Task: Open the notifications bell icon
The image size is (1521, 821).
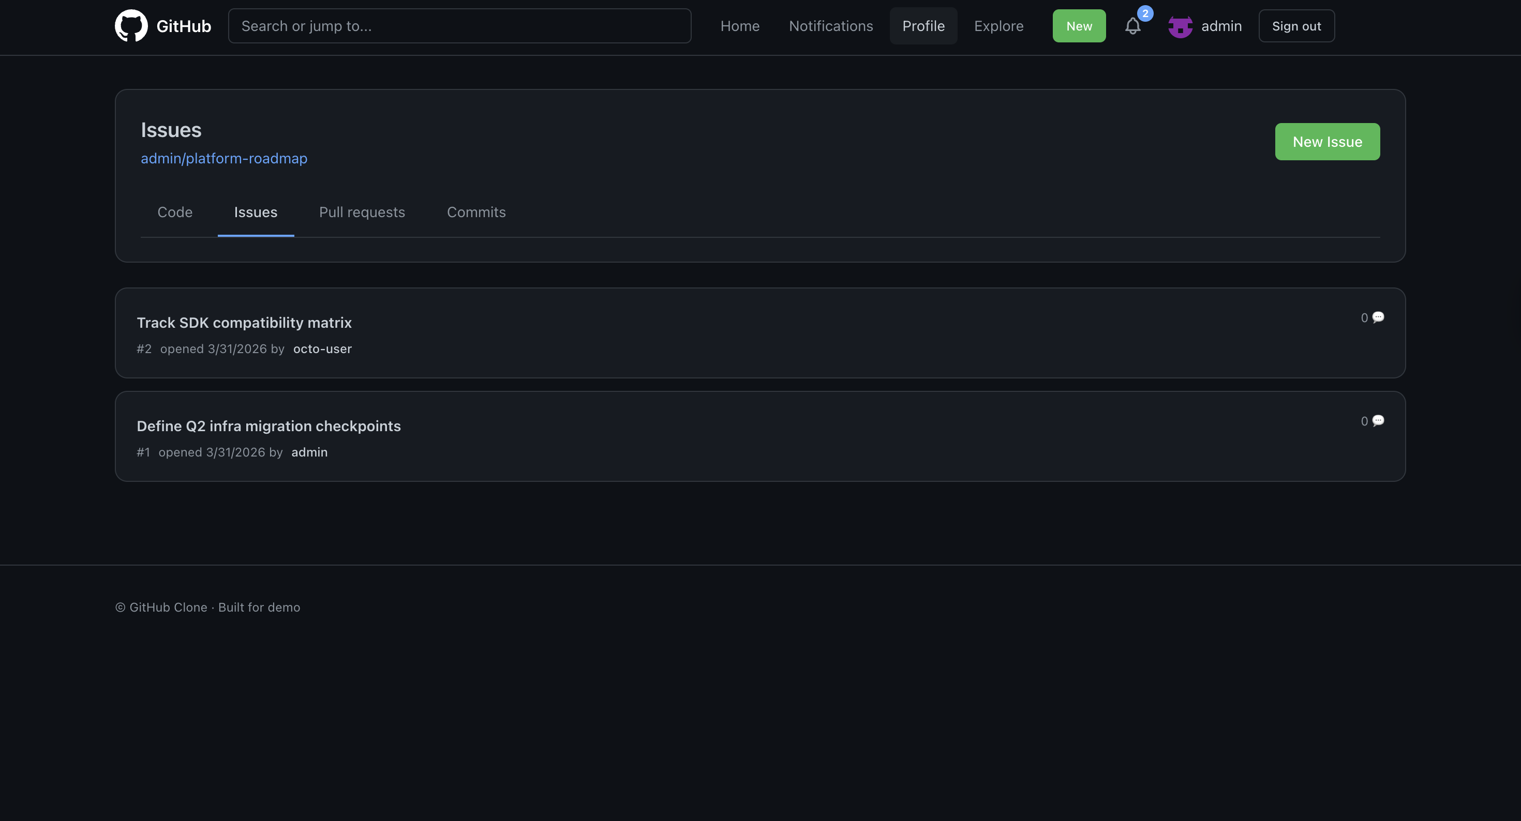Action: coord(1132,26)
